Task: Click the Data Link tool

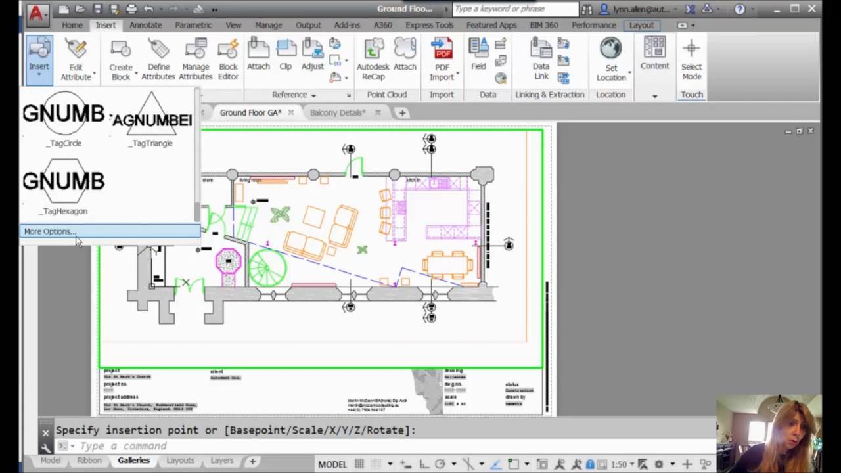Action: pos(541,59)
